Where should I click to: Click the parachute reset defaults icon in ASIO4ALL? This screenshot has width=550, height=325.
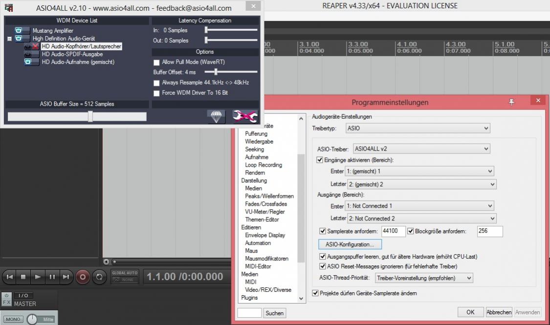(x=216, y=116)
